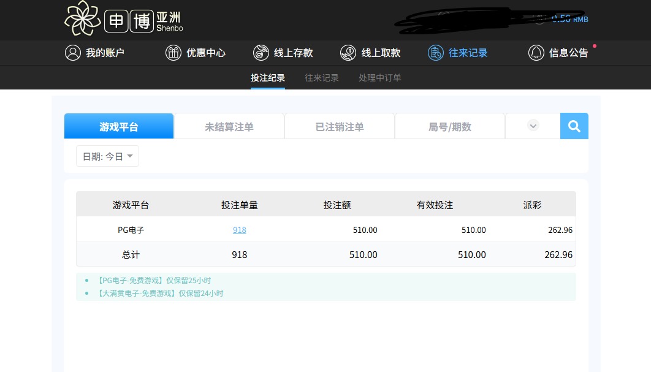This screenshot has width=651, height=372.
Task: Switch to the 未结算注单 tab
Action: pyautogui.click(x=229, y=127)
